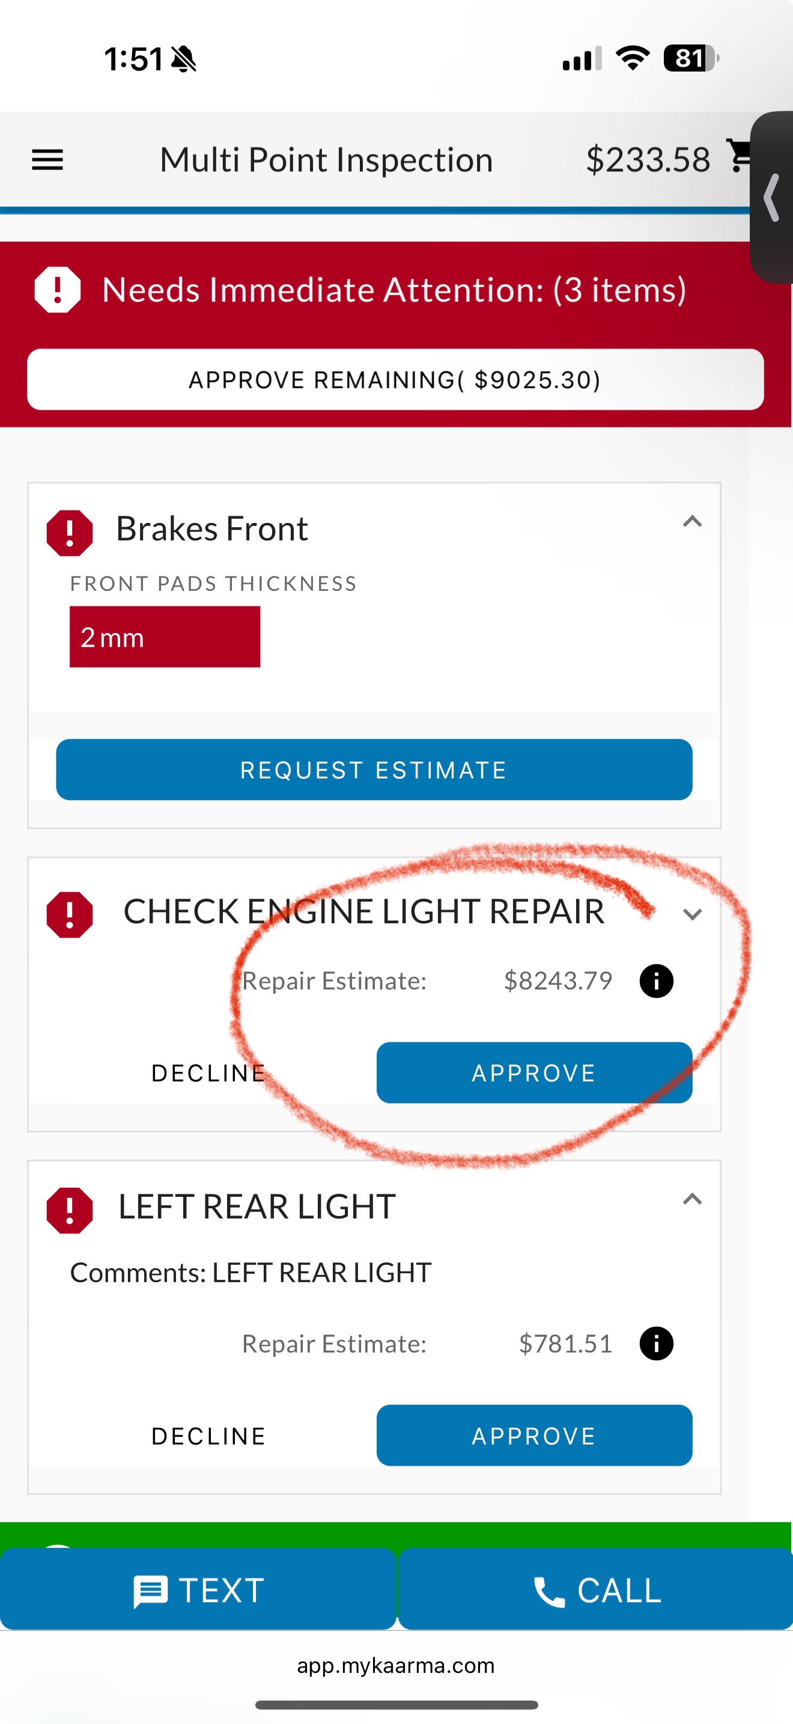Image resolution: width=793 pixels, height=1724 pixels.
Task: Approve the Left Rear Light repair
Action: tap(533, 1435)
